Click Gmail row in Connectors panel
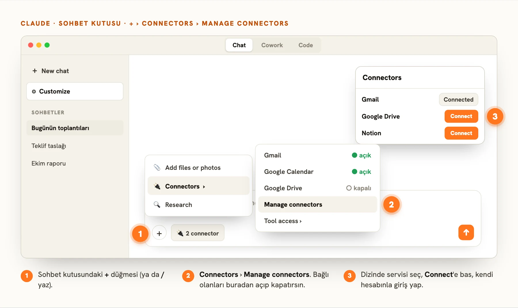The width and height of the screenshot is (518, 308). point(420,100)
